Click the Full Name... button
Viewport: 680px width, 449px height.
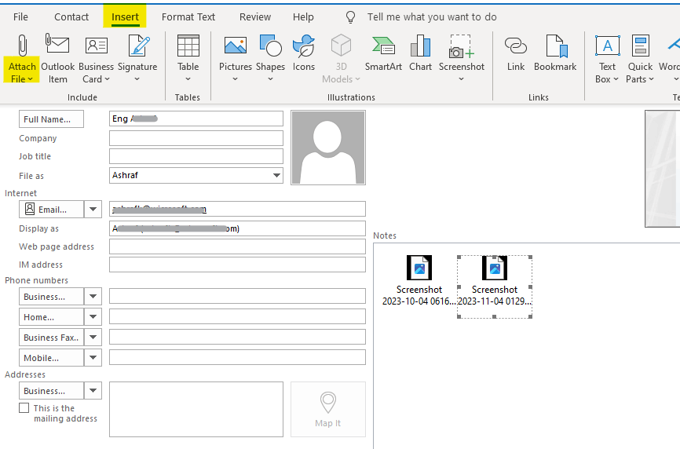[51, 119]
